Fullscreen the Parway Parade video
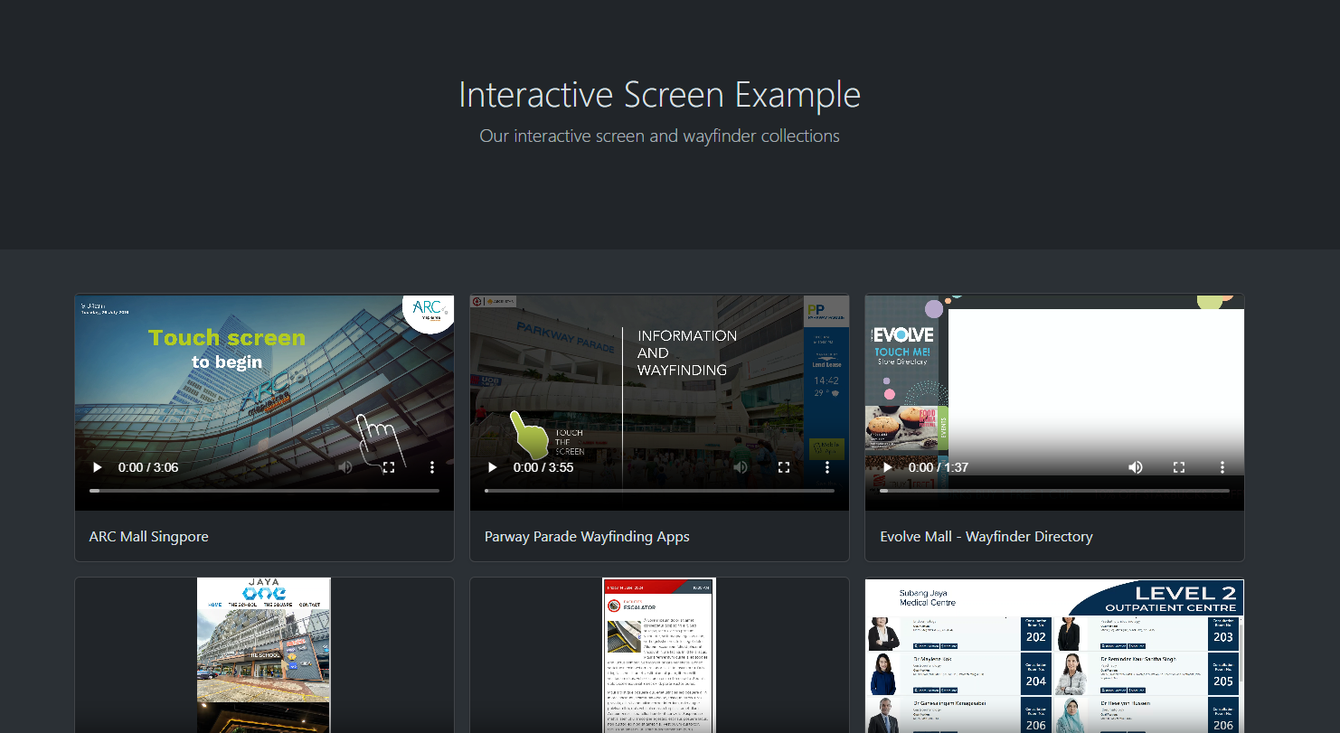 (784, 467)
